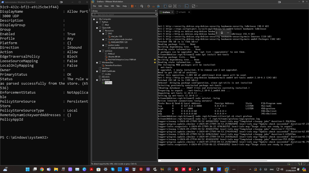The image size is (309, 173).
Task: Click the Unity mode toolbar icon
Action: [180, 6]
